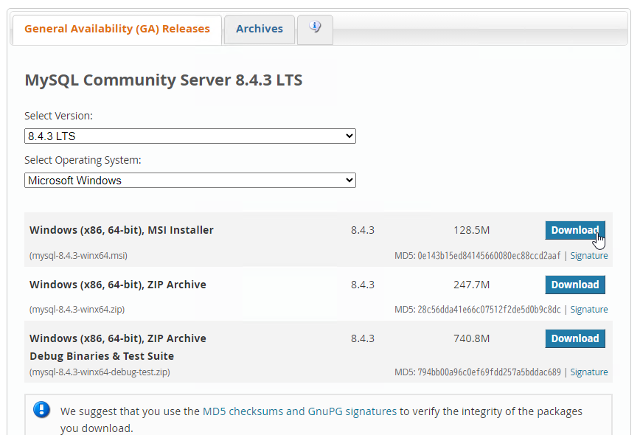The width and height of the screenshot is (640, 435).
Task: Click the filename (mysql-8.4.3-winx64-debug-test.zip)
Action: coord(100,372)
